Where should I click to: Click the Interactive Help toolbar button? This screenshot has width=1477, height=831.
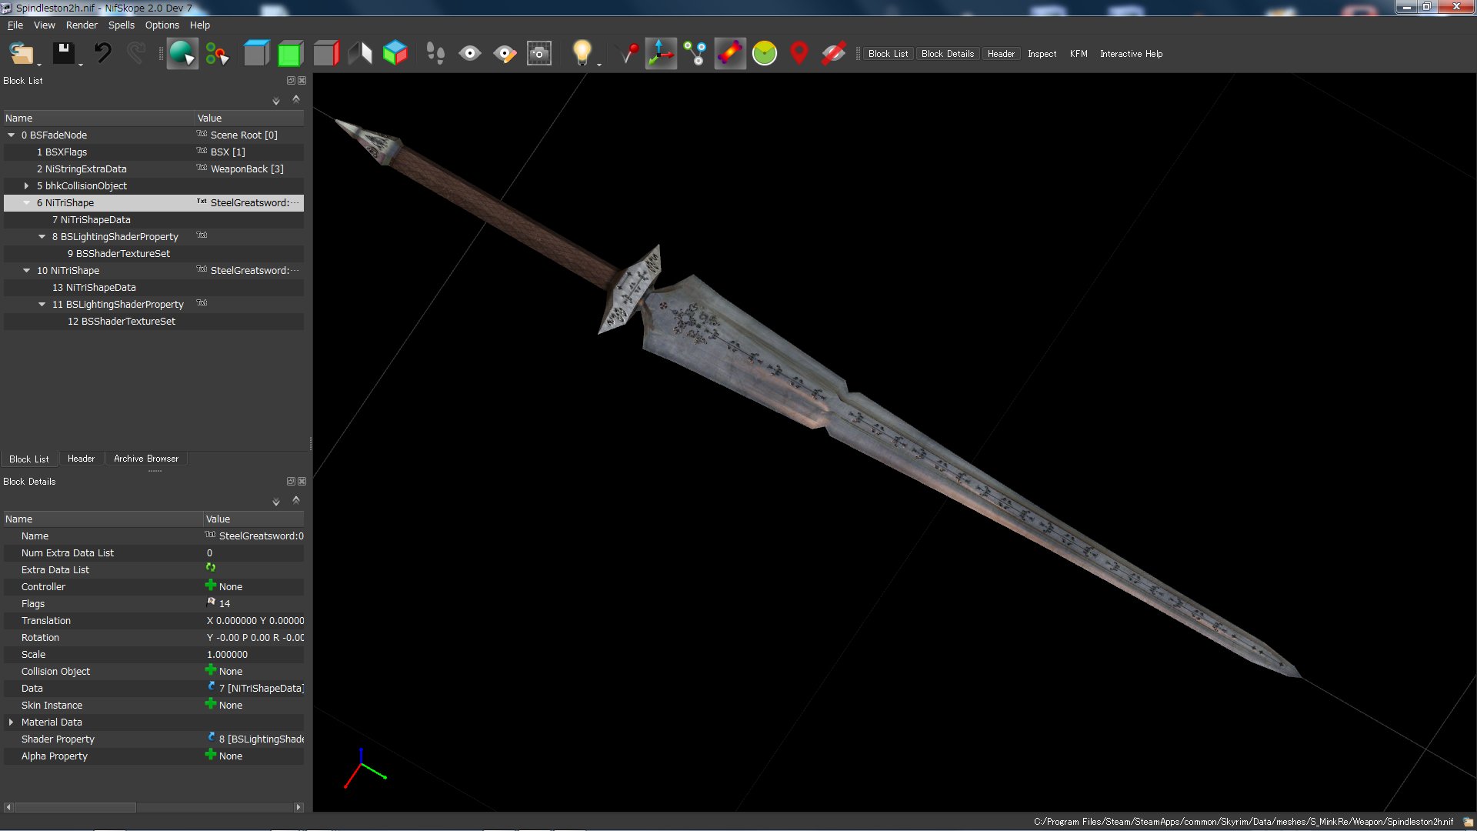pyautogui.click(x=1131, y=54)
